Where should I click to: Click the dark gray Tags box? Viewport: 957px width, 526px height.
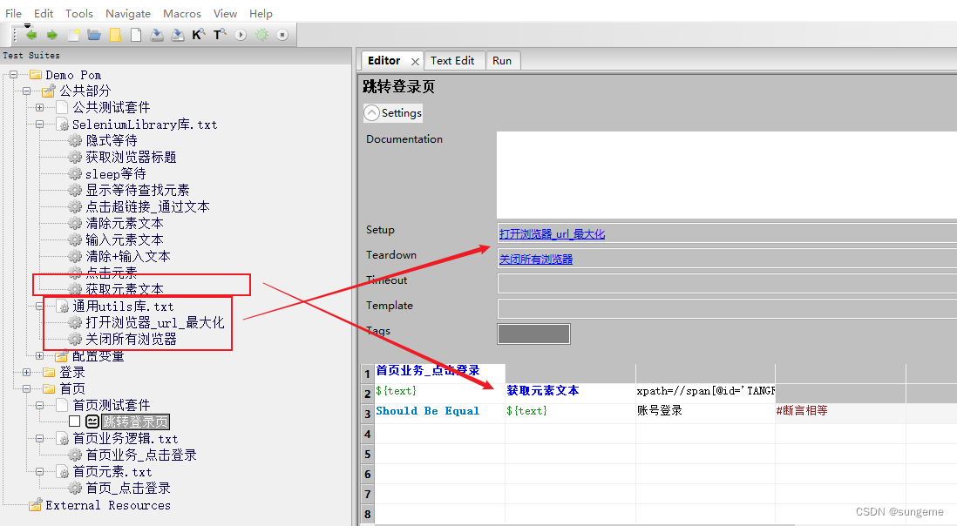click(534, 334)
